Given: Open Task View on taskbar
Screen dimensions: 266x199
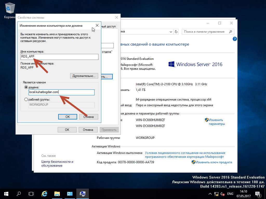Looking at the screenshot, I should [31, 194].
